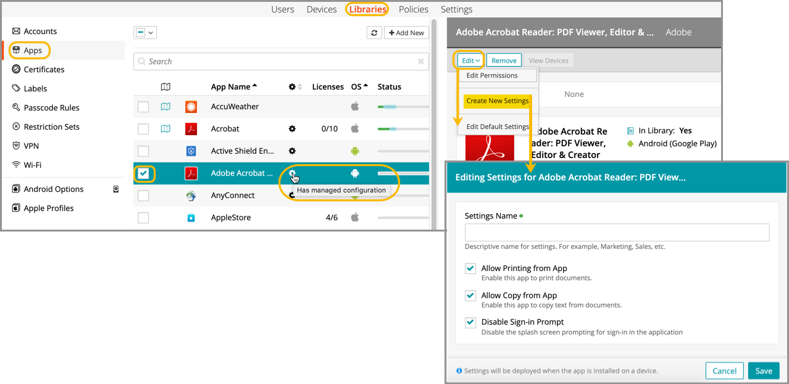Click the AppleStore app icon
The width and height of the screenshot is (789, 384).
pyautogui.click(x=191, y=218)
